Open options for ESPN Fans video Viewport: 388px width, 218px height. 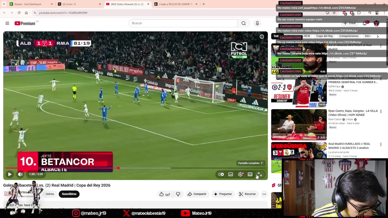pyautogui.click(x=381, y=79)
